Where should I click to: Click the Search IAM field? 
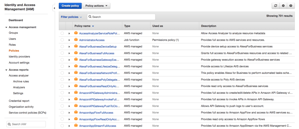click(x=26, y=124)
